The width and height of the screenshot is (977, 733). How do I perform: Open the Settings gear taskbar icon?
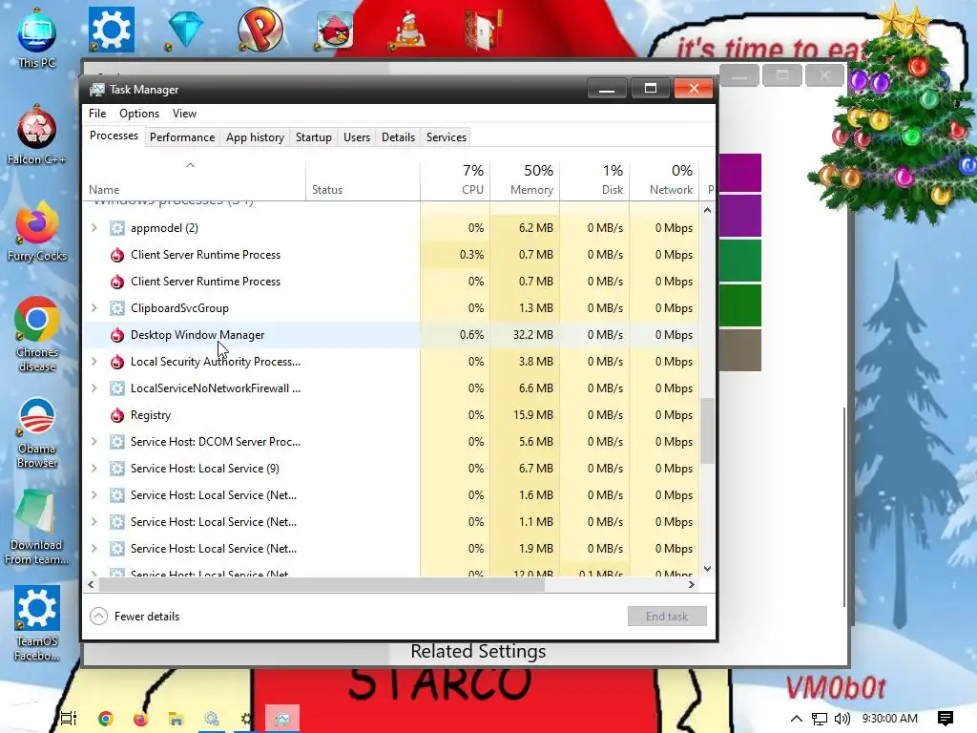(x=247, y=719)
